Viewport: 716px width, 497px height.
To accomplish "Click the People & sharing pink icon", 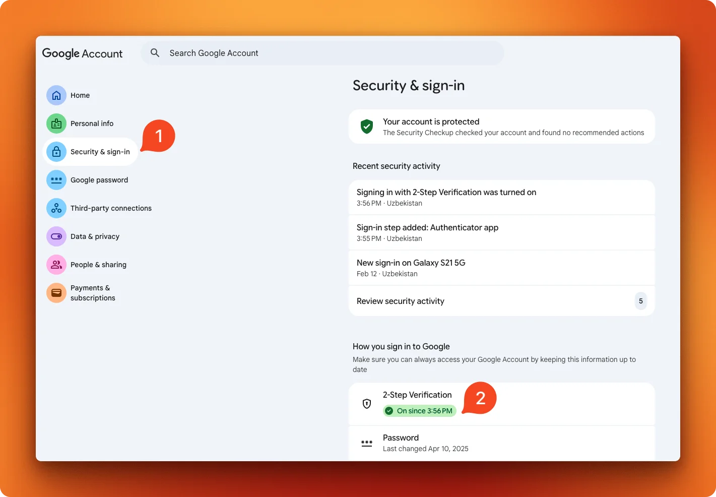I will tap(56, 264).
